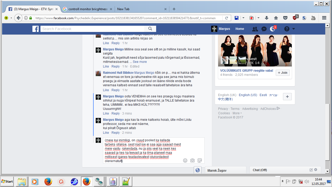Switch to the controll monitor brightness tab
Screen dimensions: 332x187
(88, 9)
